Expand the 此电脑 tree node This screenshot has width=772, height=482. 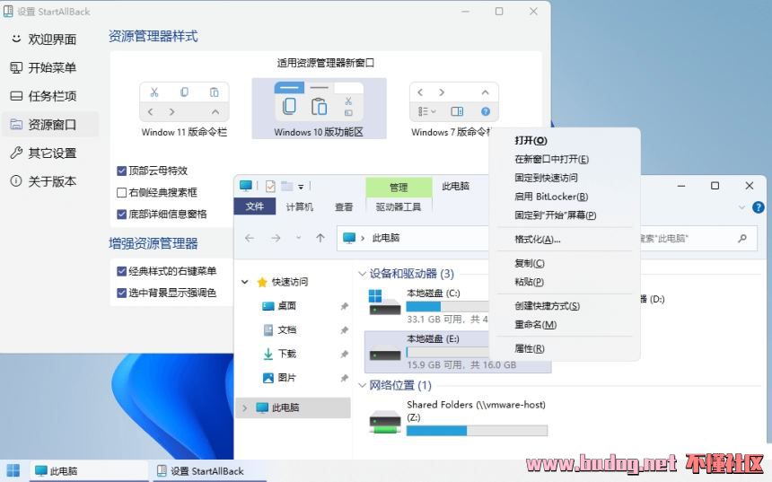pyautogui.click(x=244, y=408)
